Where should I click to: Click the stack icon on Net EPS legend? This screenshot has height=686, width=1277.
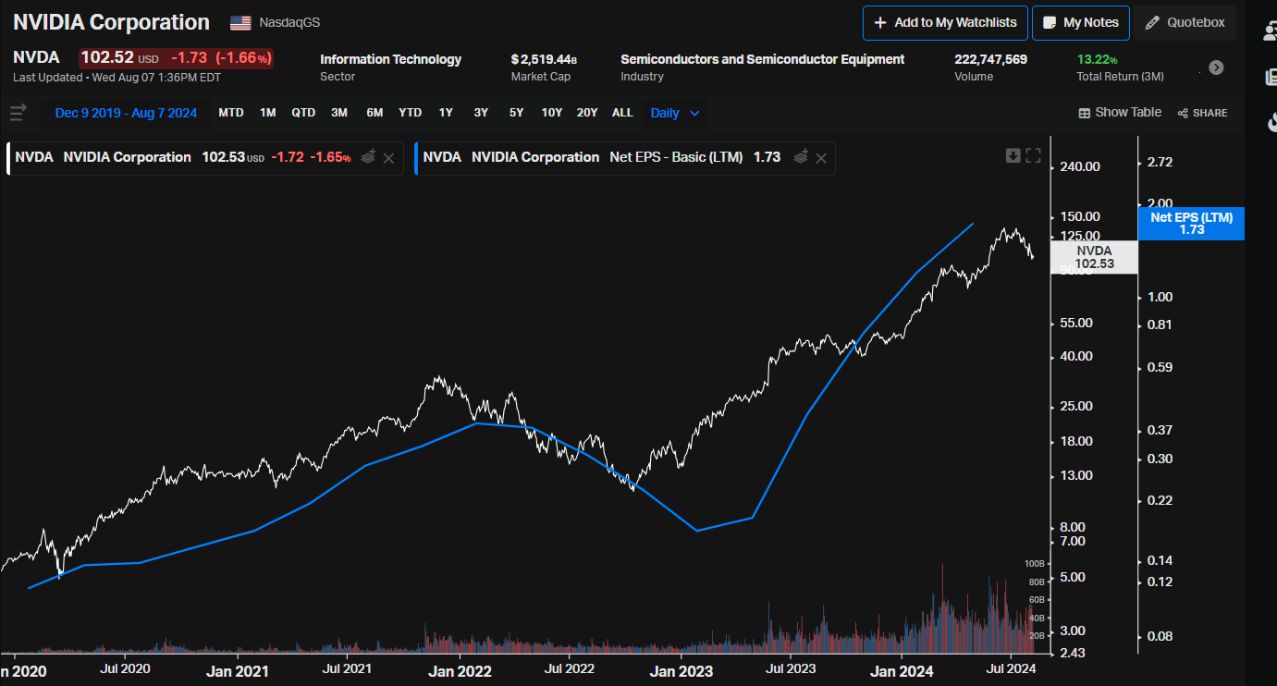802,157
